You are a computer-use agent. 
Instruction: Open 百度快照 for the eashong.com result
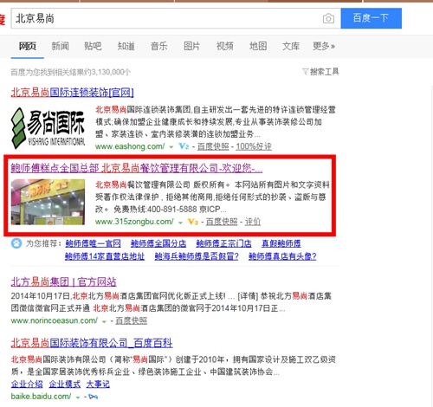point(213,146)
